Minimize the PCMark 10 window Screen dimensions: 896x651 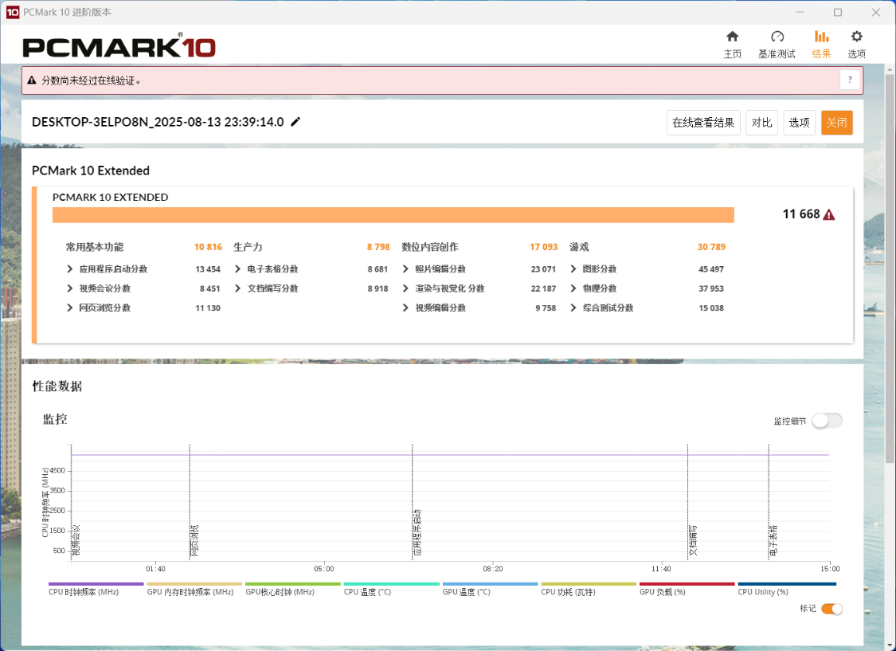(800, 12)
